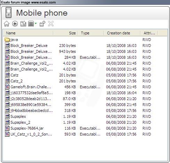Viewport: 170px width, 163px height.
Task: Select the Catz_2 file
Action: (x=16, y=81)
